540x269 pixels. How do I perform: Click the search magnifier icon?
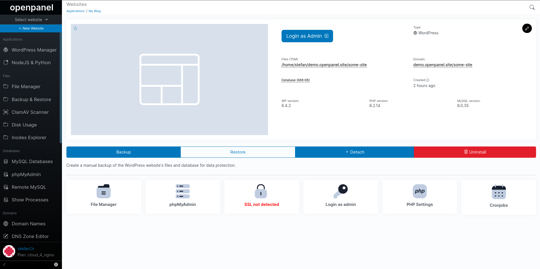532,7
